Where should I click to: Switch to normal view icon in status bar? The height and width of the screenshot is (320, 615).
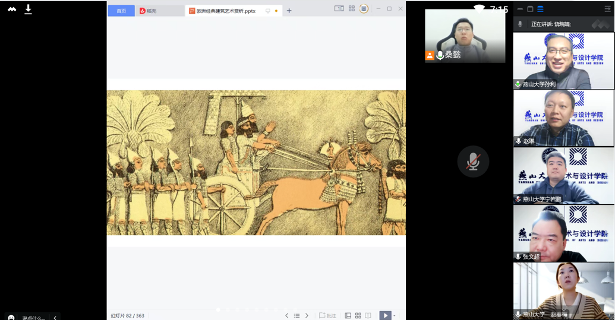click(348, 315)
